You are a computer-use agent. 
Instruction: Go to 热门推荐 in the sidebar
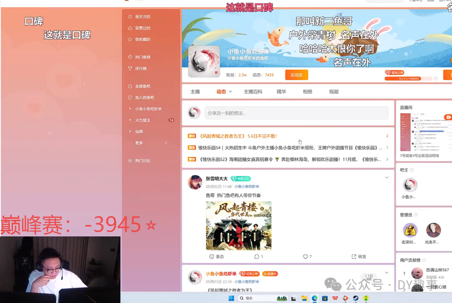click(x=139, y=57)
